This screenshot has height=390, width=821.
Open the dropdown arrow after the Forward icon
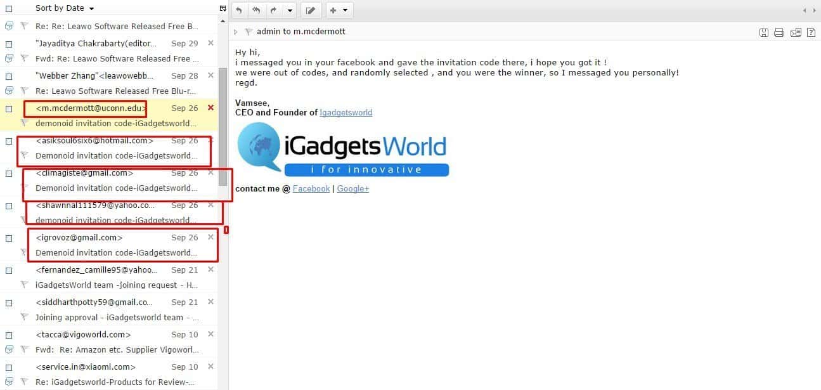tap(290, 10)
